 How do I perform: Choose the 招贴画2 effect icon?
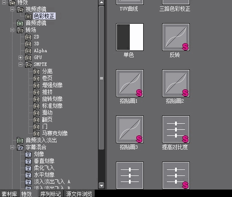pyautogui.click(x=176, y=83)
